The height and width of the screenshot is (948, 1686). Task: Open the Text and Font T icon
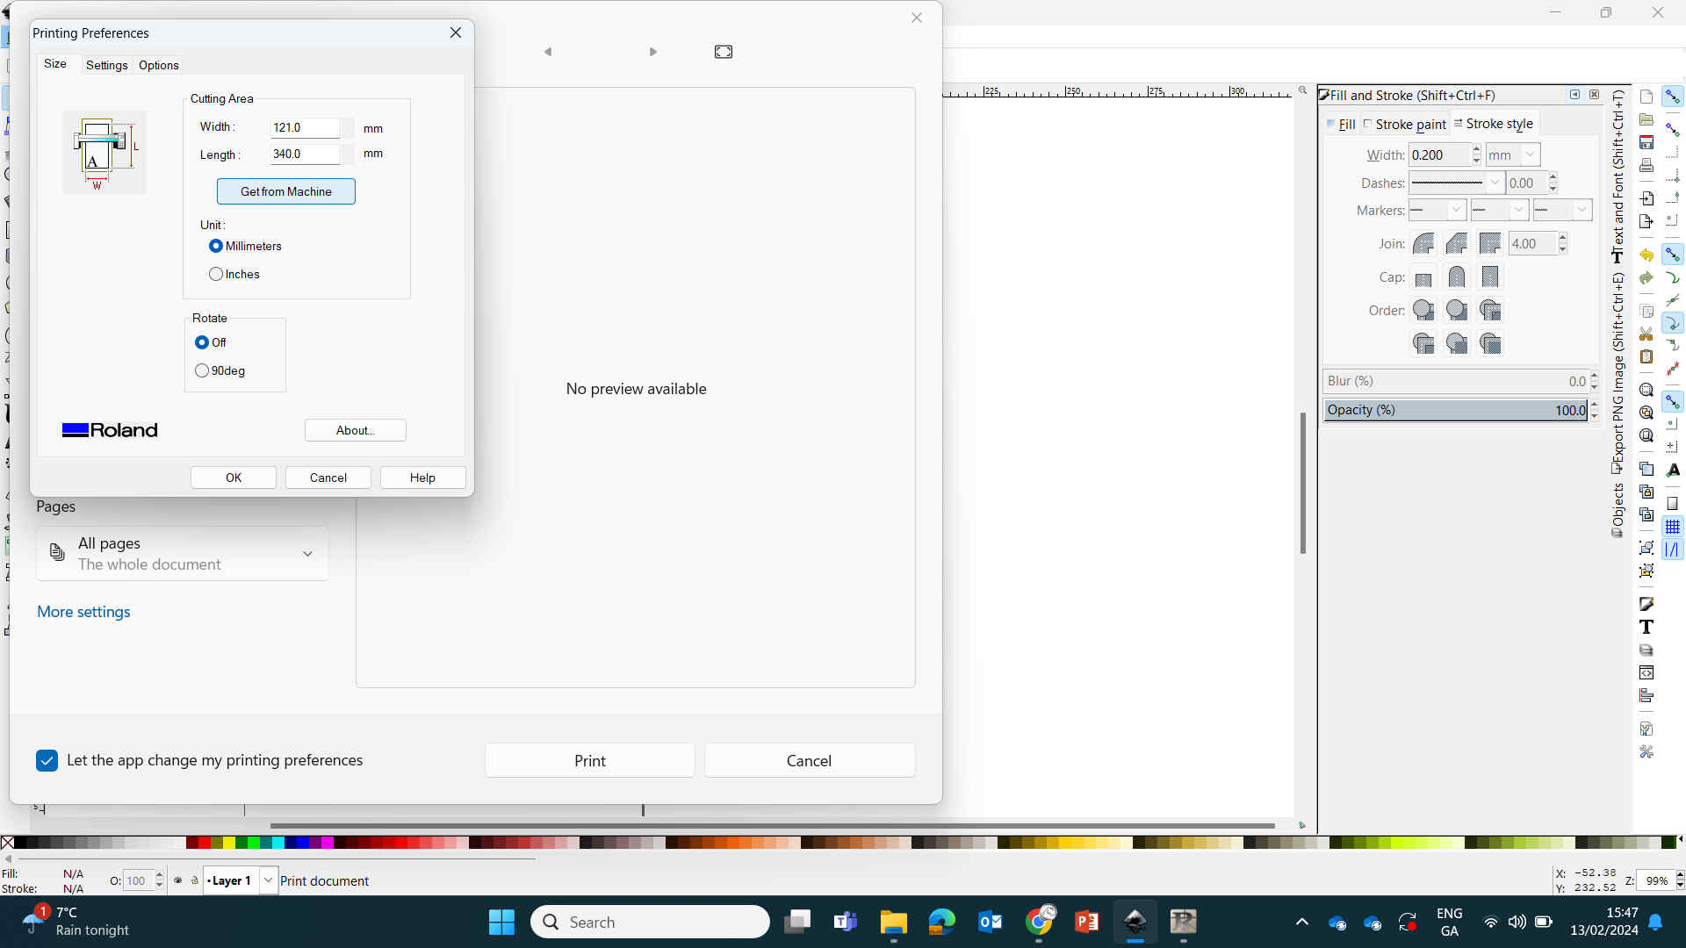[1646, 627]
